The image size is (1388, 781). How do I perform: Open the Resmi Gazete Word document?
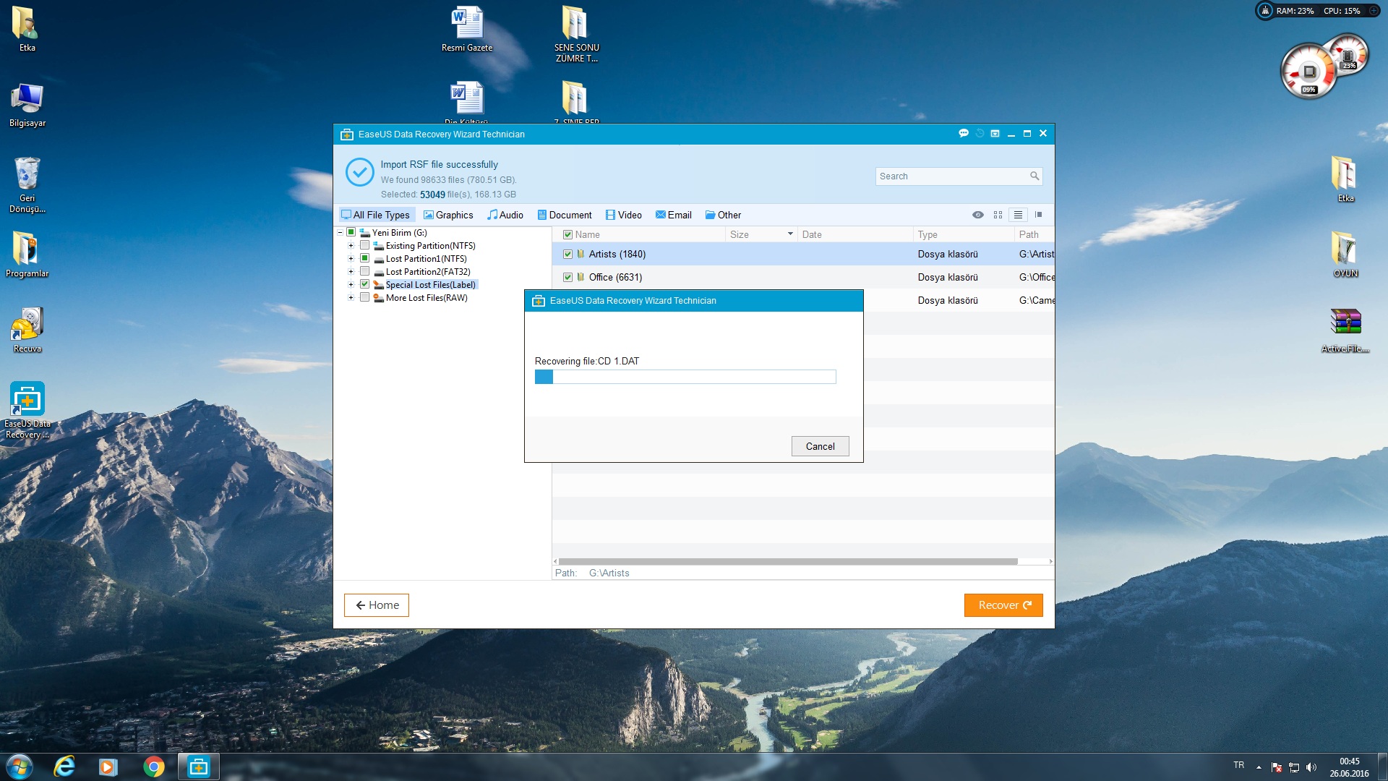pyautogui.click(x=467, y=29)
